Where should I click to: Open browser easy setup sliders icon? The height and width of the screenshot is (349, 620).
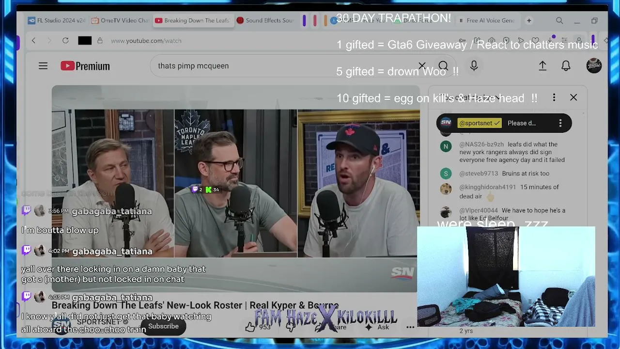pos(564,41)
